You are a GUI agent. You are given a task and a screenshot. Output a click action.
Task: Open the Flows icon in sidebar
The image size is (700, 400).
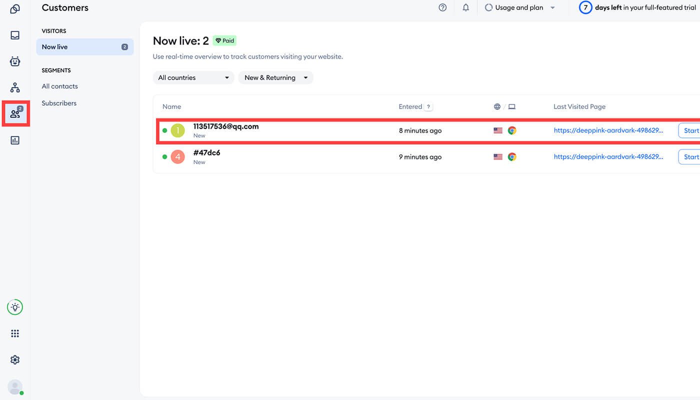coord(15,88)
